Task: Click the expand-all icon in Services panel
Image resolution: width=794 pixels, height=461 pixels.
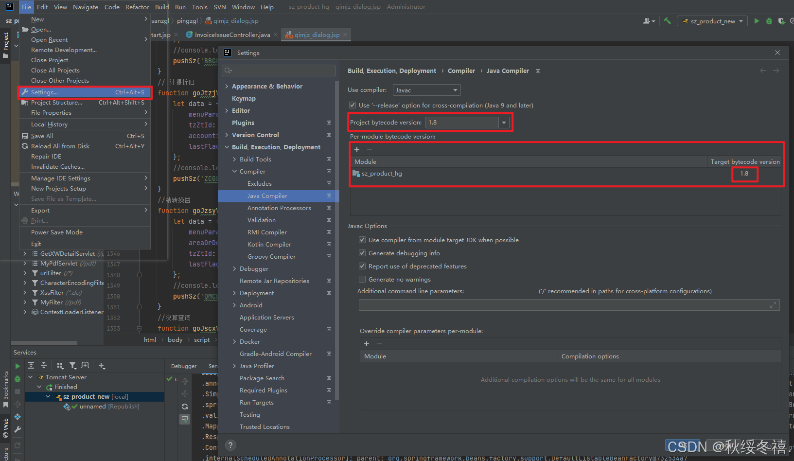Action: click(32, 365)
